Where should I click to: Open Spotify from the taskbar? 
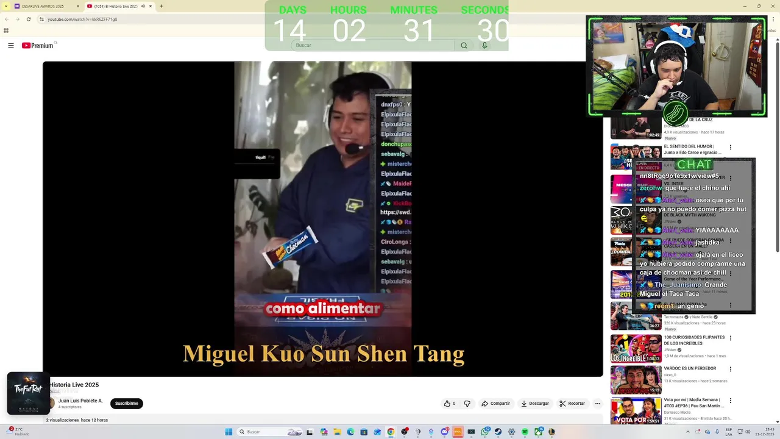point(525,432)
